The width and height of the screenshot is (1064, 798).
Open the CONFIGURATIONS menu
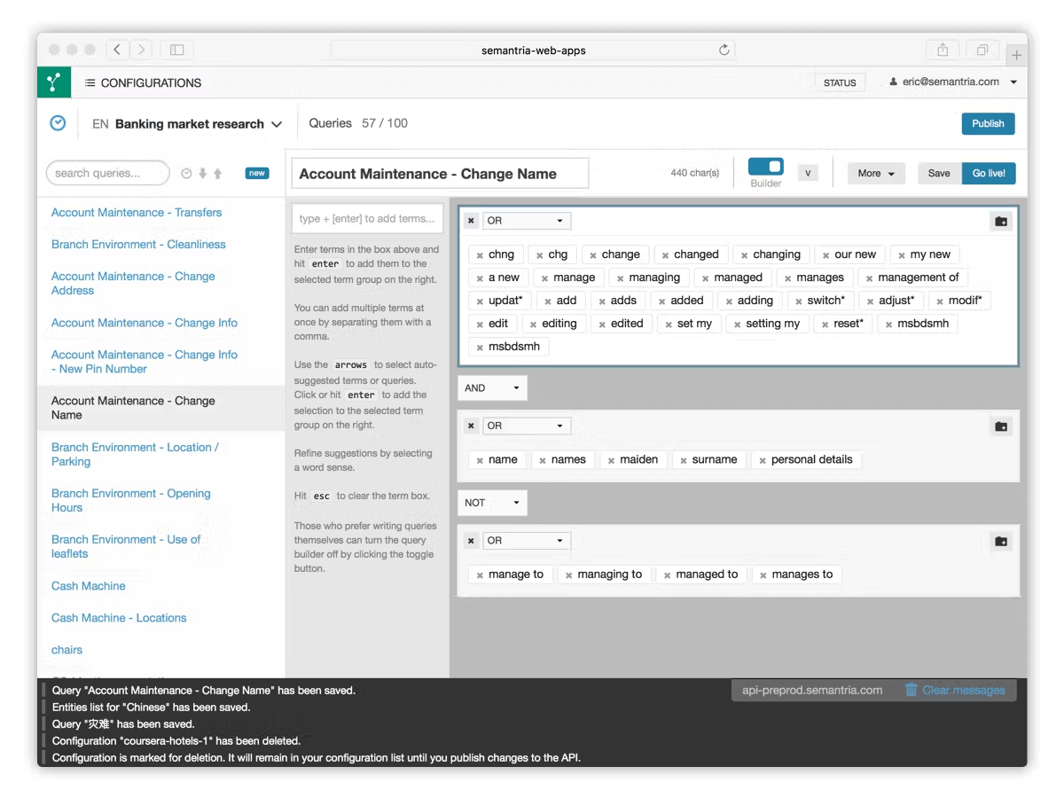click(x=143, y=82)
